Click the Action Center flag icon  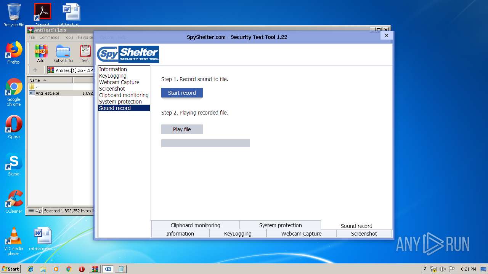(x=451, y=269)
